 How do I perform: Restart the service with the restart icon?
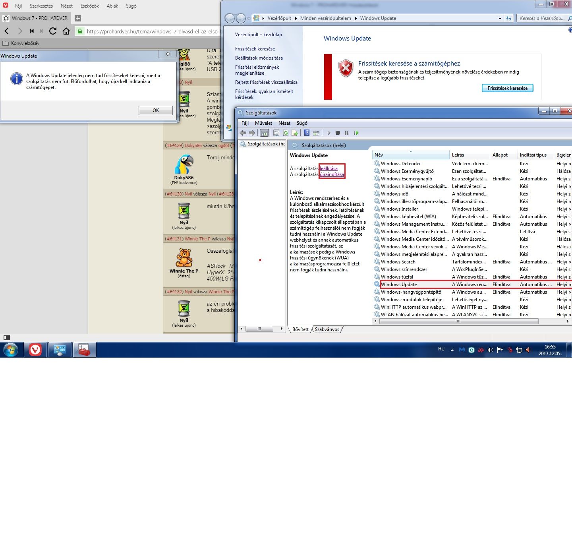[x=356, y=133]
